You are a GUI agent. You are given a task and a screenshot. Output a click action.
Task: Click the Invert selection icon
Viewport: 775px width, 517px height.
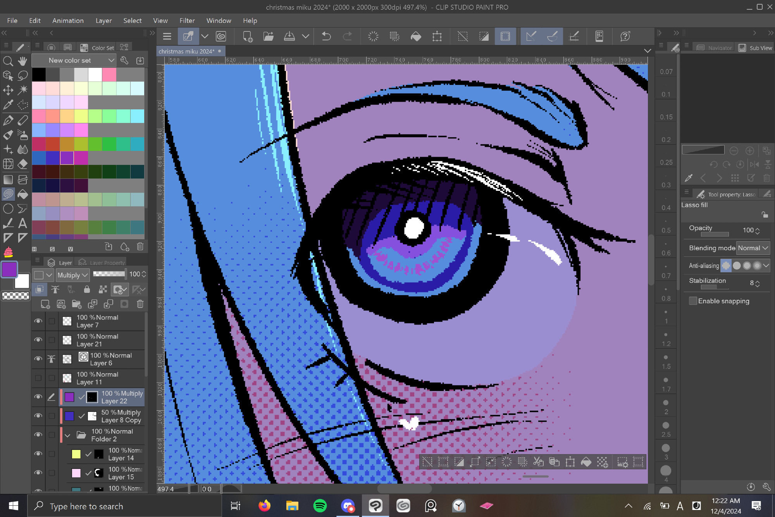(x=484, y=36)
